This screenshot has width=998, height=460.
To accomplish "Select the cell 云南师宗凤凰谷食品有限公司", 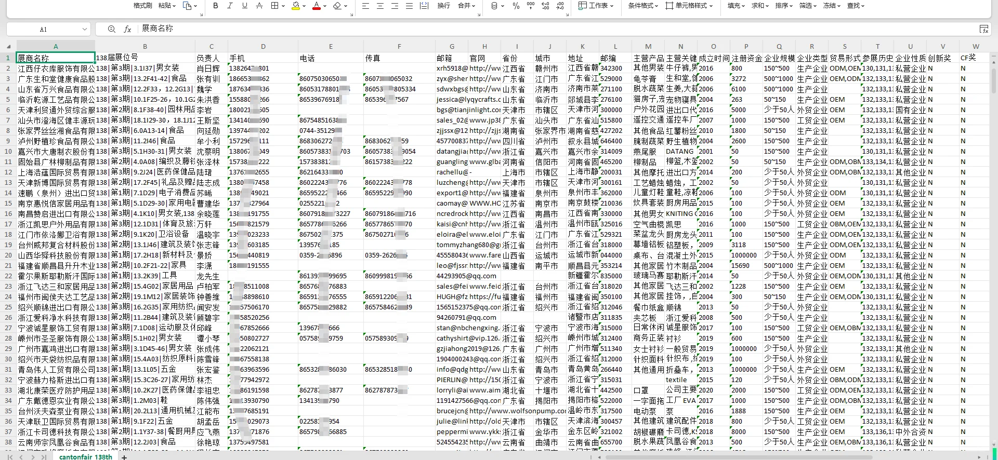I will pyautogui.click(x=56, y=442).
